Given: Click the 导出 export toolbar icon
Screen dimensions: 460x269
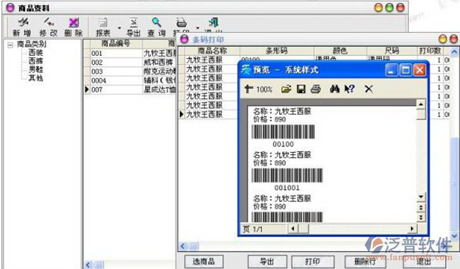Looking at the screenshot, I should (134, 22).
